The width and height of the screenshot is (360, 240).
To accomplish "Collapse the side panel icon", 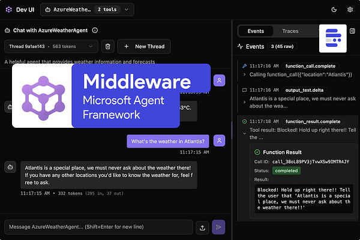I will [x=352, y=31].
